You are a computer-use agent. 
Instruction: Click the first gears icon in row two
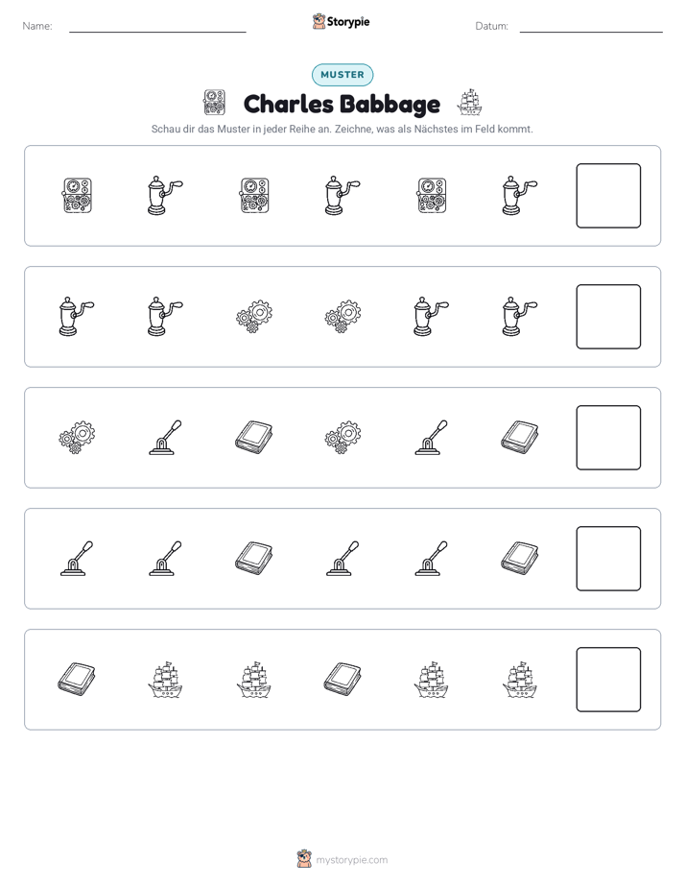(x=254, y=317)
